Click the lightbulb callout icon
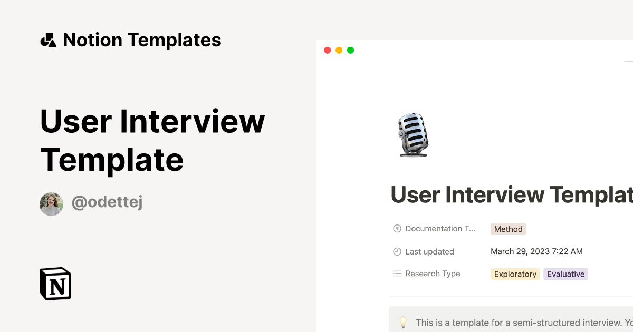Viewport: 633px width, 332px height. point(403,321)
